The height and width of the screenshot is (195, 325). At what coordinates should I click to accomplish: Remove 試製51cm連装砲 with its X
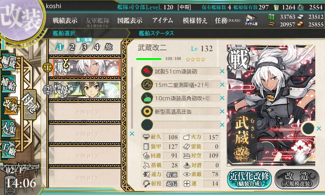point(222,71)
